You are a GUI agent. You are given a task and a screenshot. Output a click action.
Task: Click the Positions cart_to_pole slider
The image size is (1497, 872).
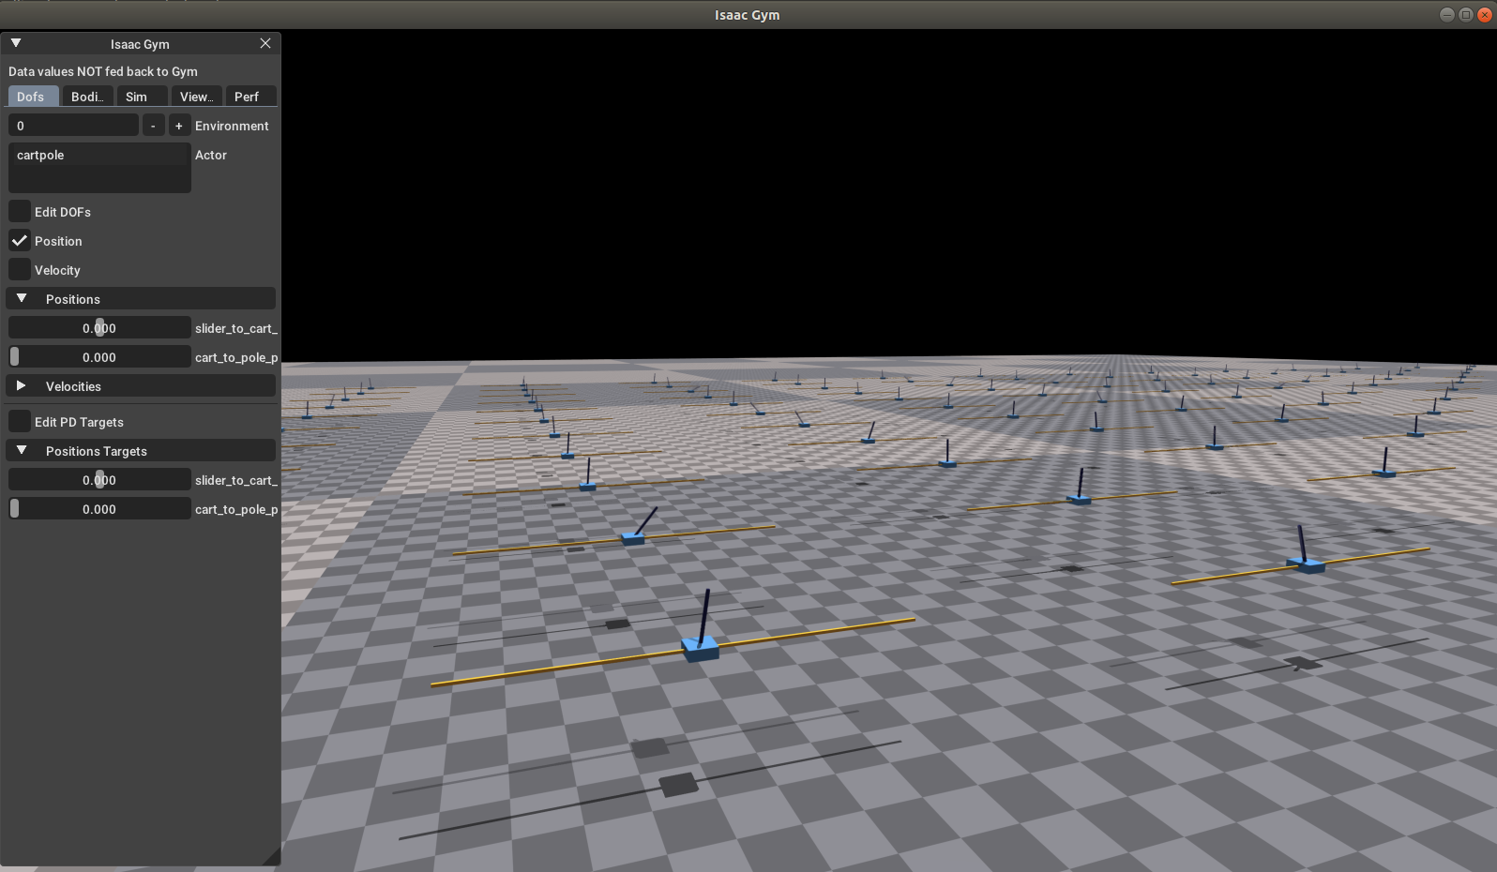(x=99, y=357)
